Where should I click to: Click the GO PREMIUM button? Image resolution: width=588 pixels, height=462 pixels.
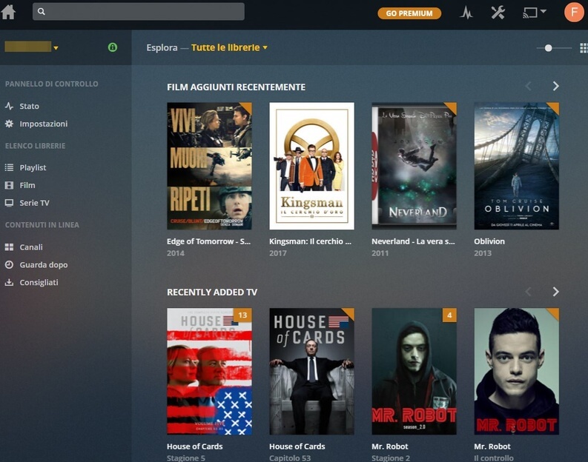coord(409,13)
